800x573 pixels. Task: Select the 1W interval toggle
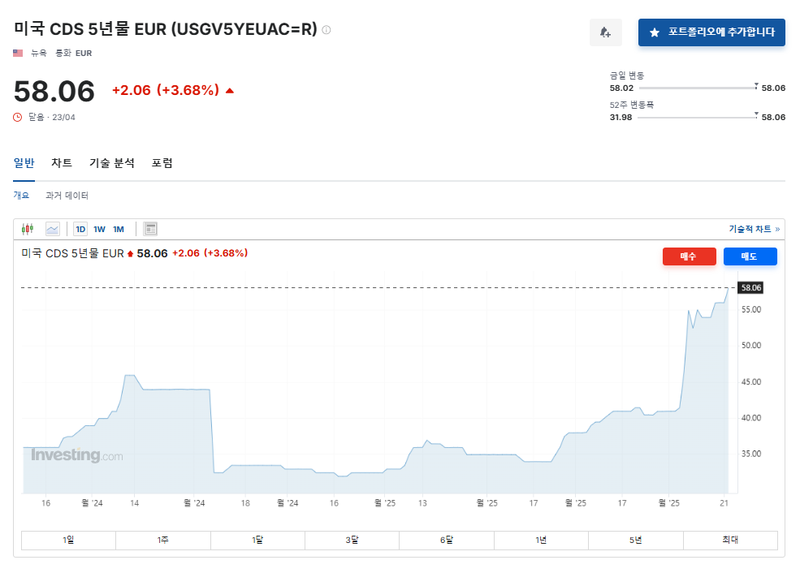[99, 229]
